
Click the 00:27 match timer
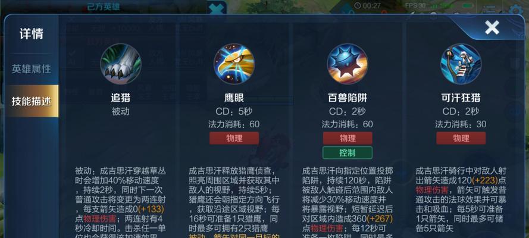coord(367,5)
